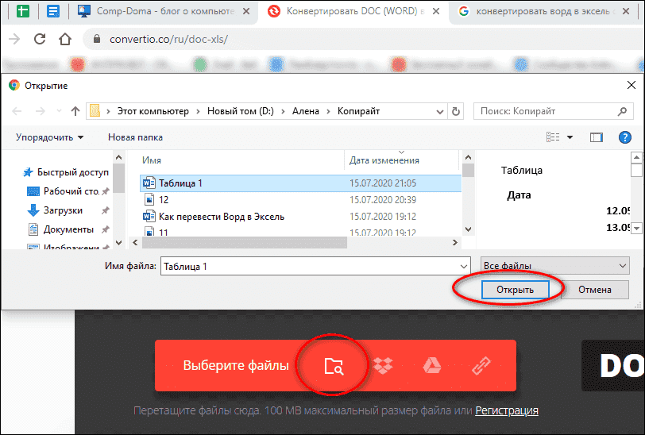
Task: Click the green spreadsheet pinned tab icon
Action: (x=23, y=10)
